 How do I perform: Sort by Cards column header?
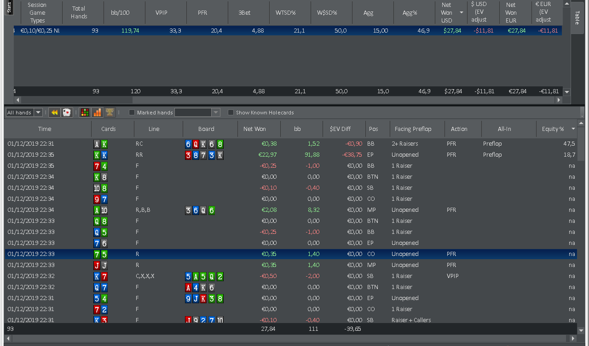click(109, 129)
